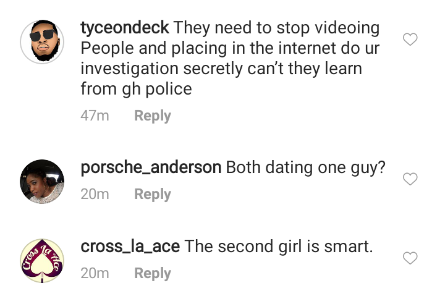Reply to tyceondeck's comment
The height and width of the screenshot is (296, 445).
[x=153, y=116]
